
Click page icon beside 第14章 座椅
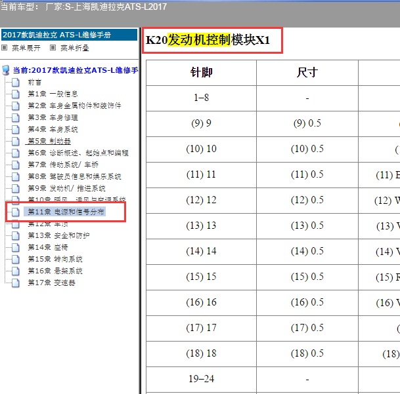pyautogui.click(x=16, y=247)
